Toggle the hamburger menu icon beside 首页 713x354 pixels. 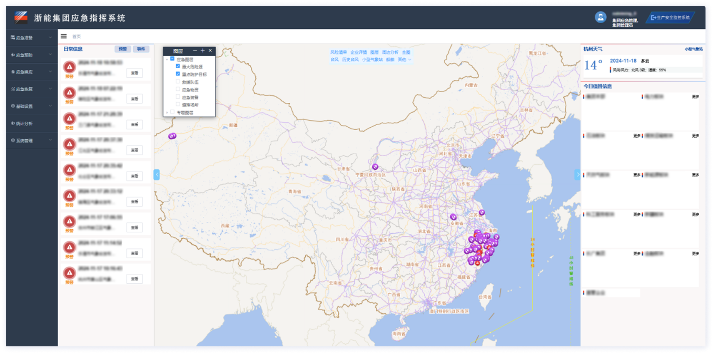click(64, 36)
